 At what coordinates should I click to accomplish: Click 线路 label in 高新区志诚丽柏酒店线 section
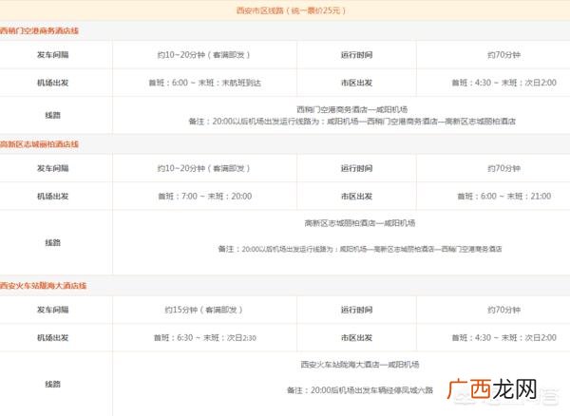(52, 242)
